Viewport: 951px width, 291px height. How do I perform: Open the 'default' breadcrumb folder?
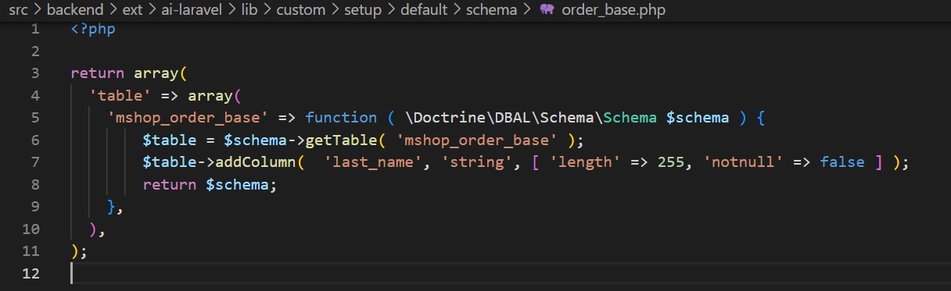[424, 10]
